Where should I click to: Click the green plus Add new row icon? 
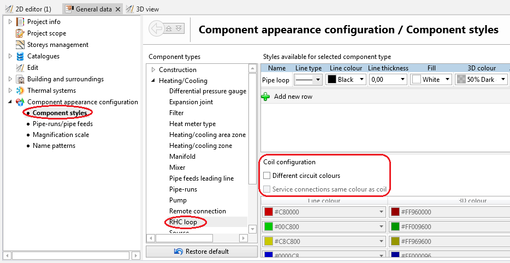265,97
